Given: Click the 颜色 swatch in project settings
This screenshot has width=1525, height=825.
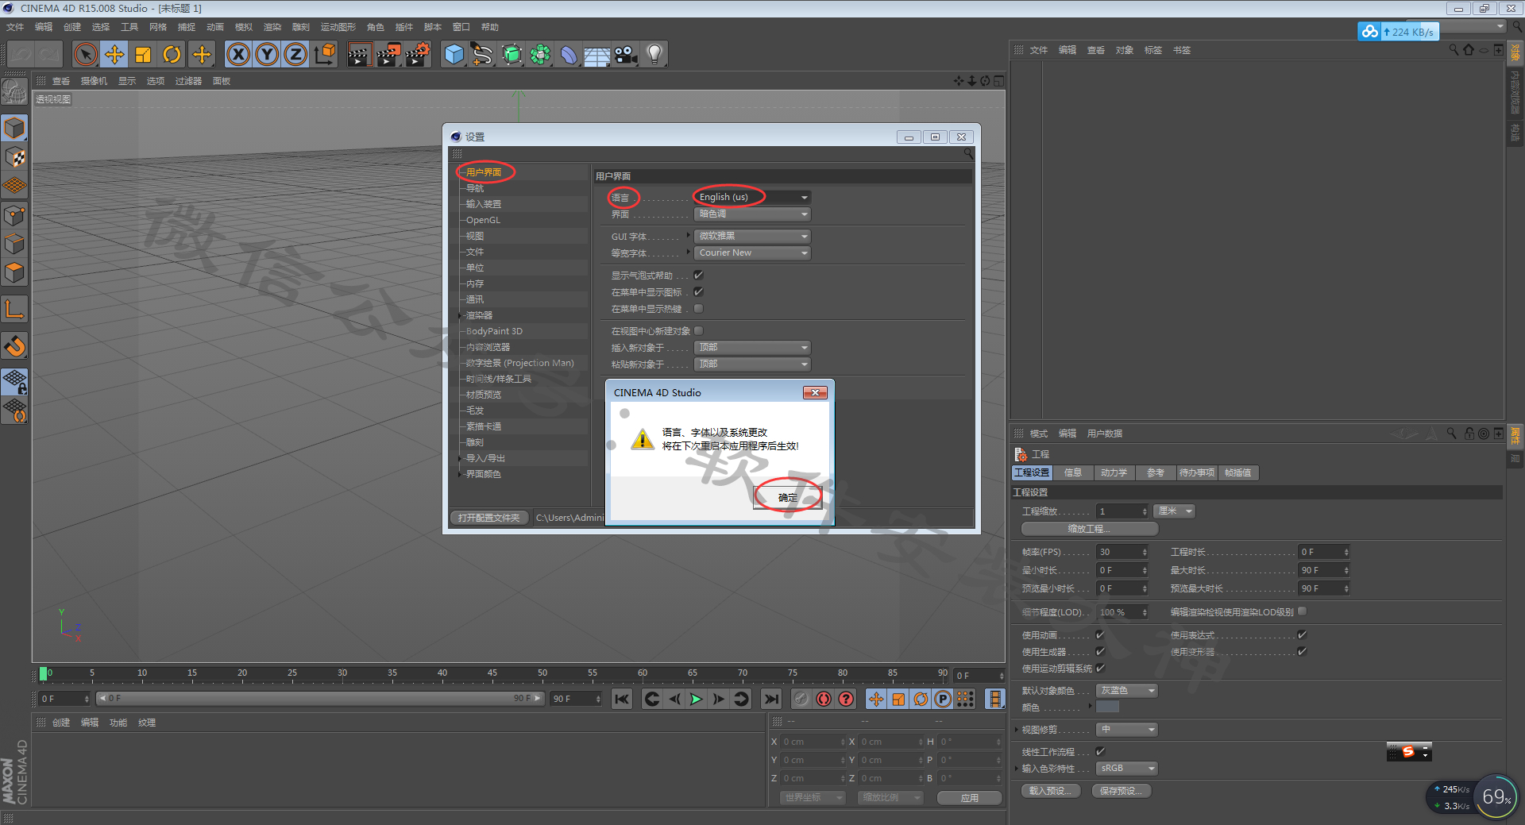Looking at the screenshot, I should [x=1107, y=707].
